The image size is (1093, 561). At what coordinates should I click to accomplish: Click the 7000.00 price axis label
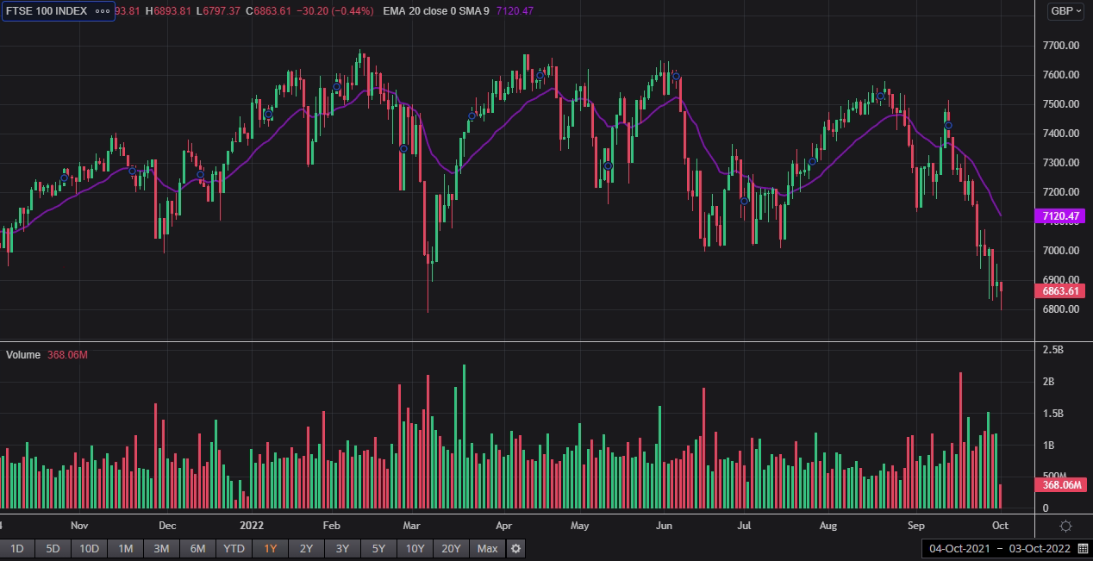pos(1061,251)
